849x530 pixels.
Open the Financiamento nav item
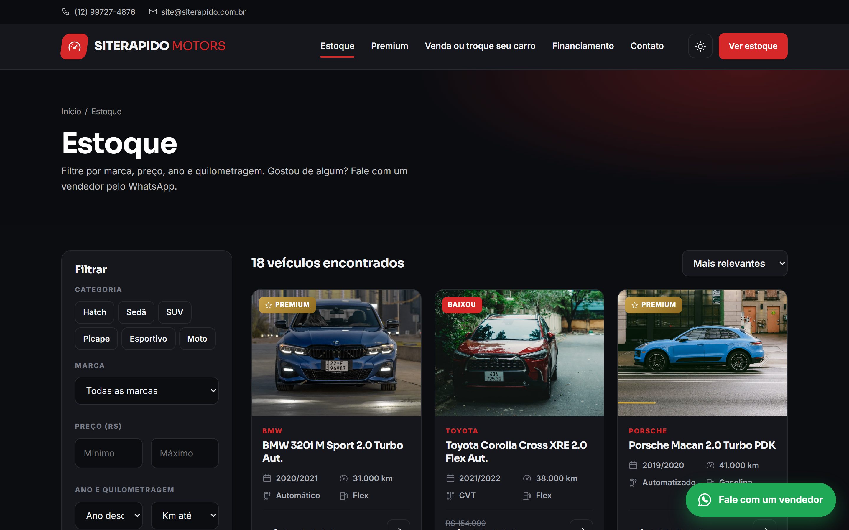583,46
